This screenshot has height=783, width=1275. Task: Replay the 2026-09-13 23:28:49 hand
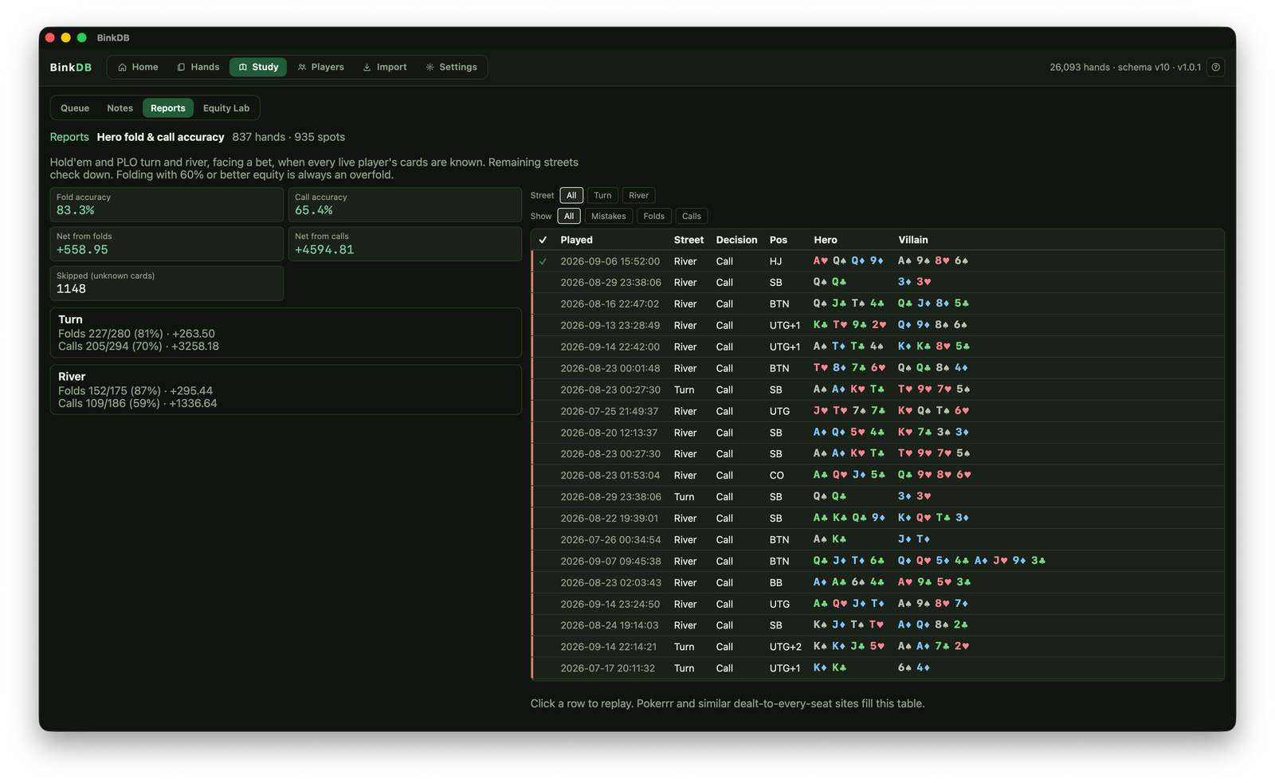click(x=877, y=326)
